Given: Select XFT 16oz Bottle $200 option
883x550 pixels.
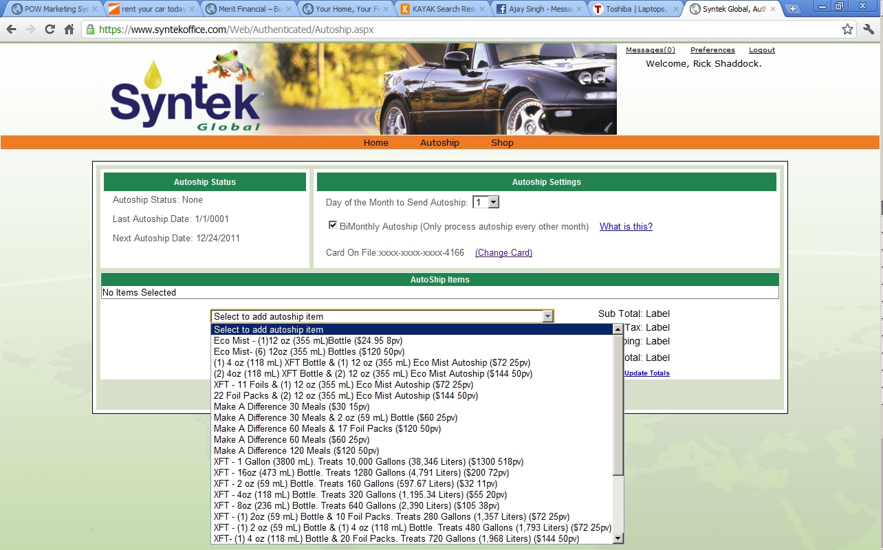Looking at the screenshot, I should click(411, 472).
